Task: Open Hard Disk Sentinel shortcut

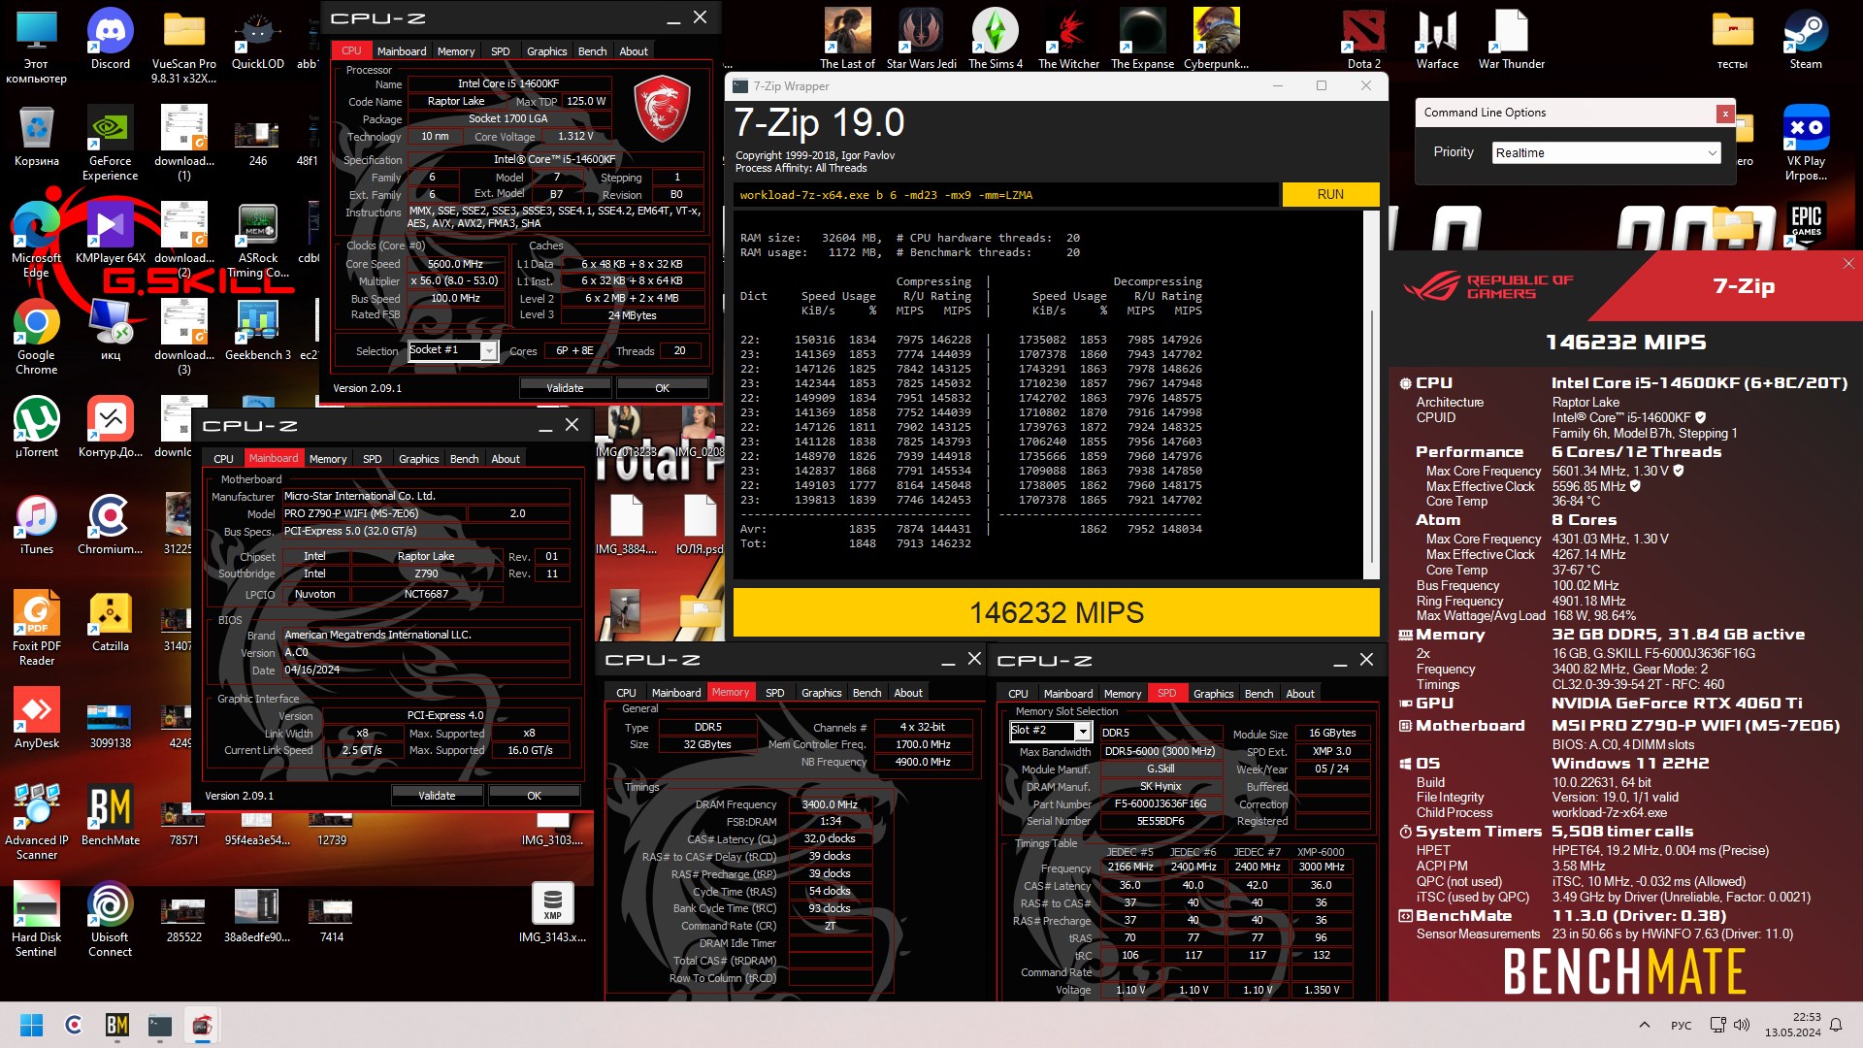Action: tap(37, 920)
